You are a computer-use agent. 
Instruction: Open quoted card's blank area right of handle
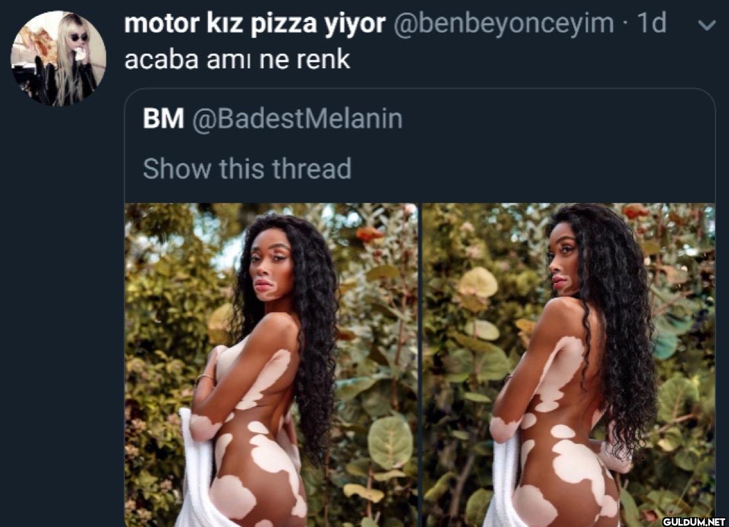pyautogui.click(x=558, y=119)
